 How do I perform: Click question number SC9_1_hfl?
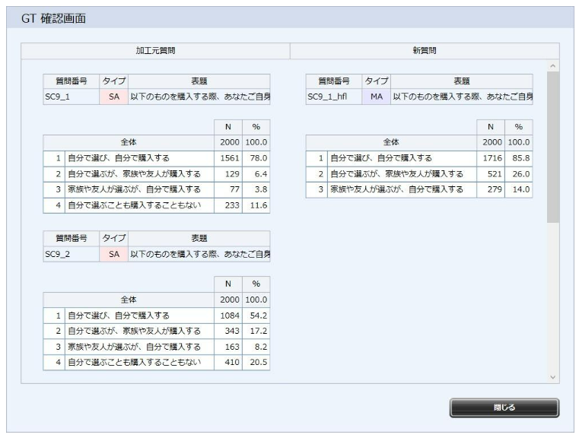334,97
